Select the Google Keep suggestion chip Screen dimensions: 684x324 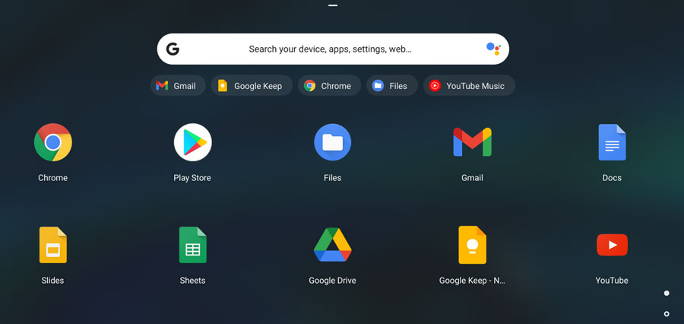coord(250,86)
